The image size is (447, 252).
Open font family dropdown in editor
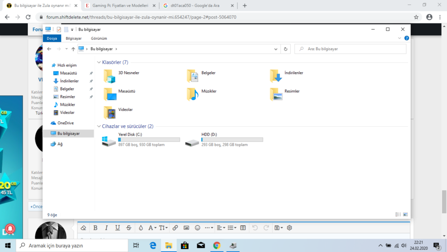point(152,228)
